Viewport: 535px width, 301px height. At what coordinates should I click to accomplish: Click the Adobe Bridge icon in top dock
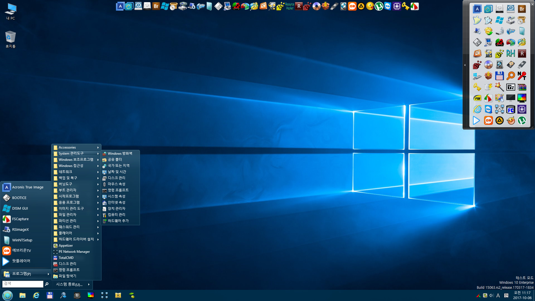(x=156, y=6)
